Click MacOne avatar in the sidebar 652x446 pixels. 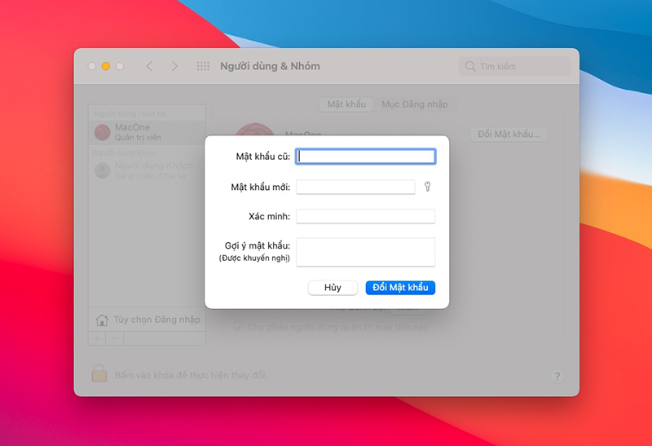pos(103,132)
